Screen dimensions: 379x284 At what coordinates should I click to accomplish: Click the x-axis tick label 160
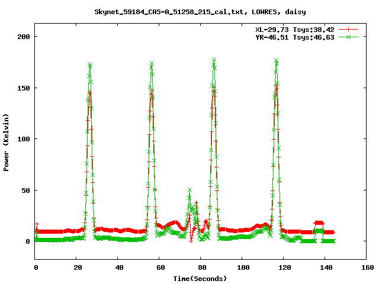point(368,267)
